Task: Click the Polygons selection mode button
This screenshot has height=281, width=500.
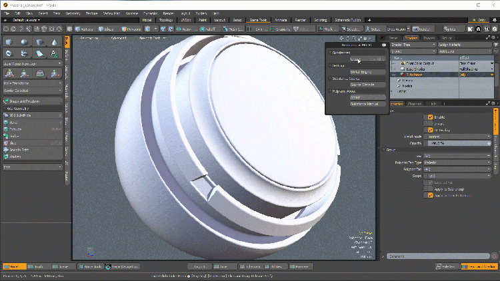Action: 133,29
